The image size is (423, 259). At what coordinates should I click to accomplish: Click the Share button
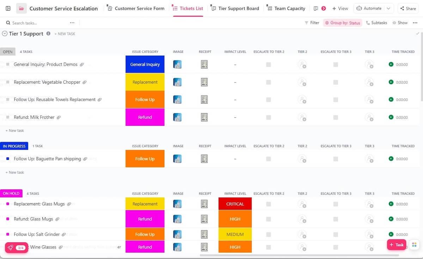point(408,8)
